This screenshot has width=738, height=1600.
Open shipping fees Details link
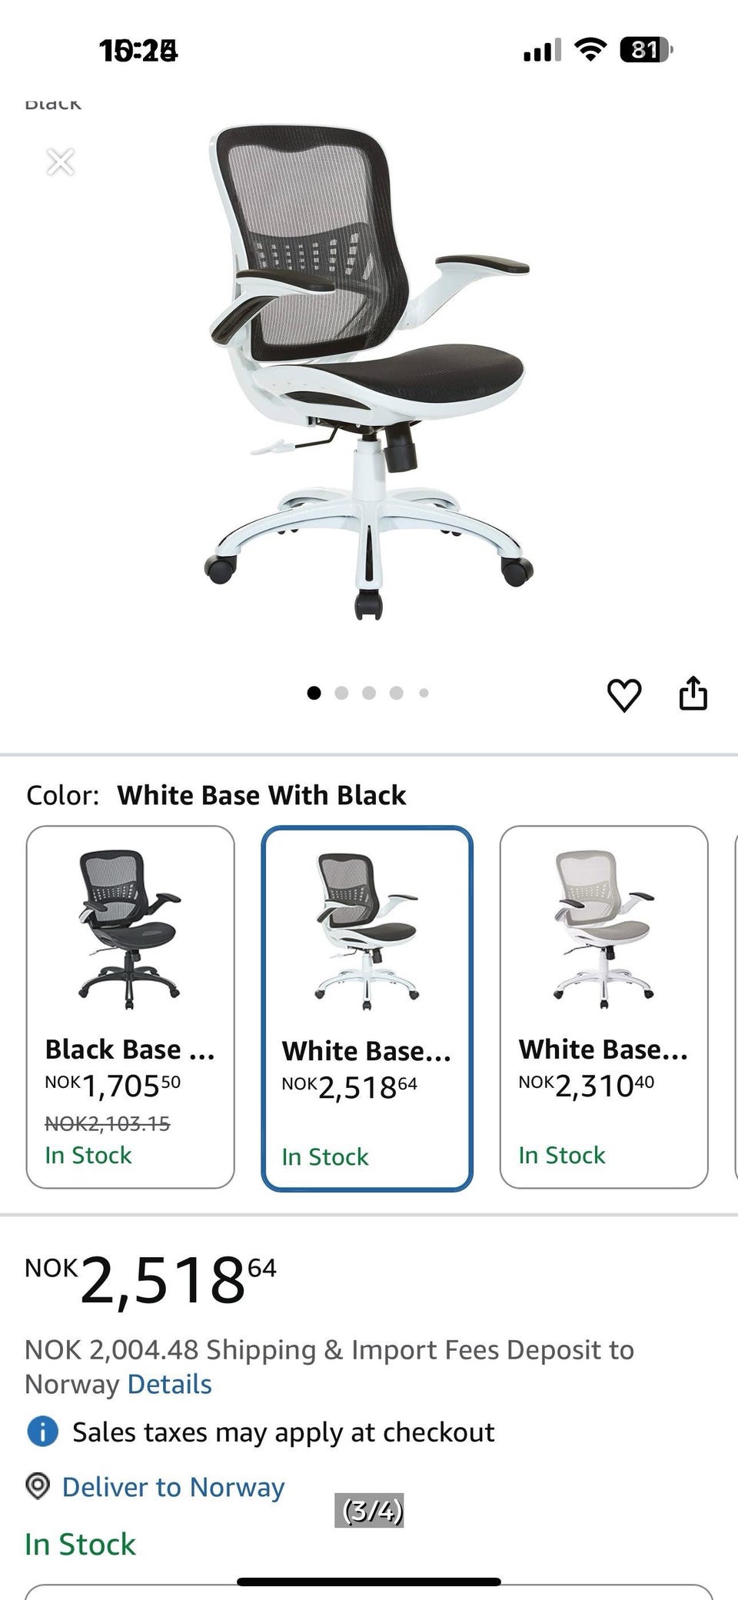pyautogui.click(x=169, y=1384)
